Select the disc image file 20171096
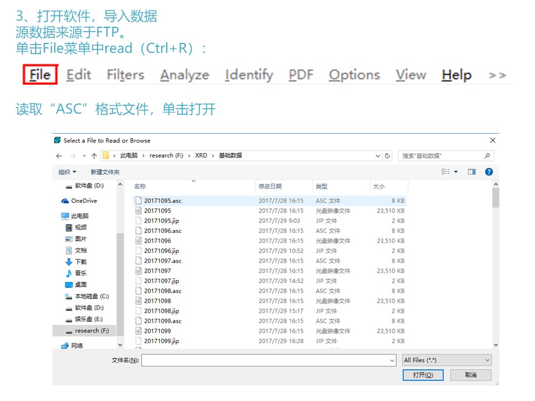This screenshot has height=401, width=535. [269, 241]
